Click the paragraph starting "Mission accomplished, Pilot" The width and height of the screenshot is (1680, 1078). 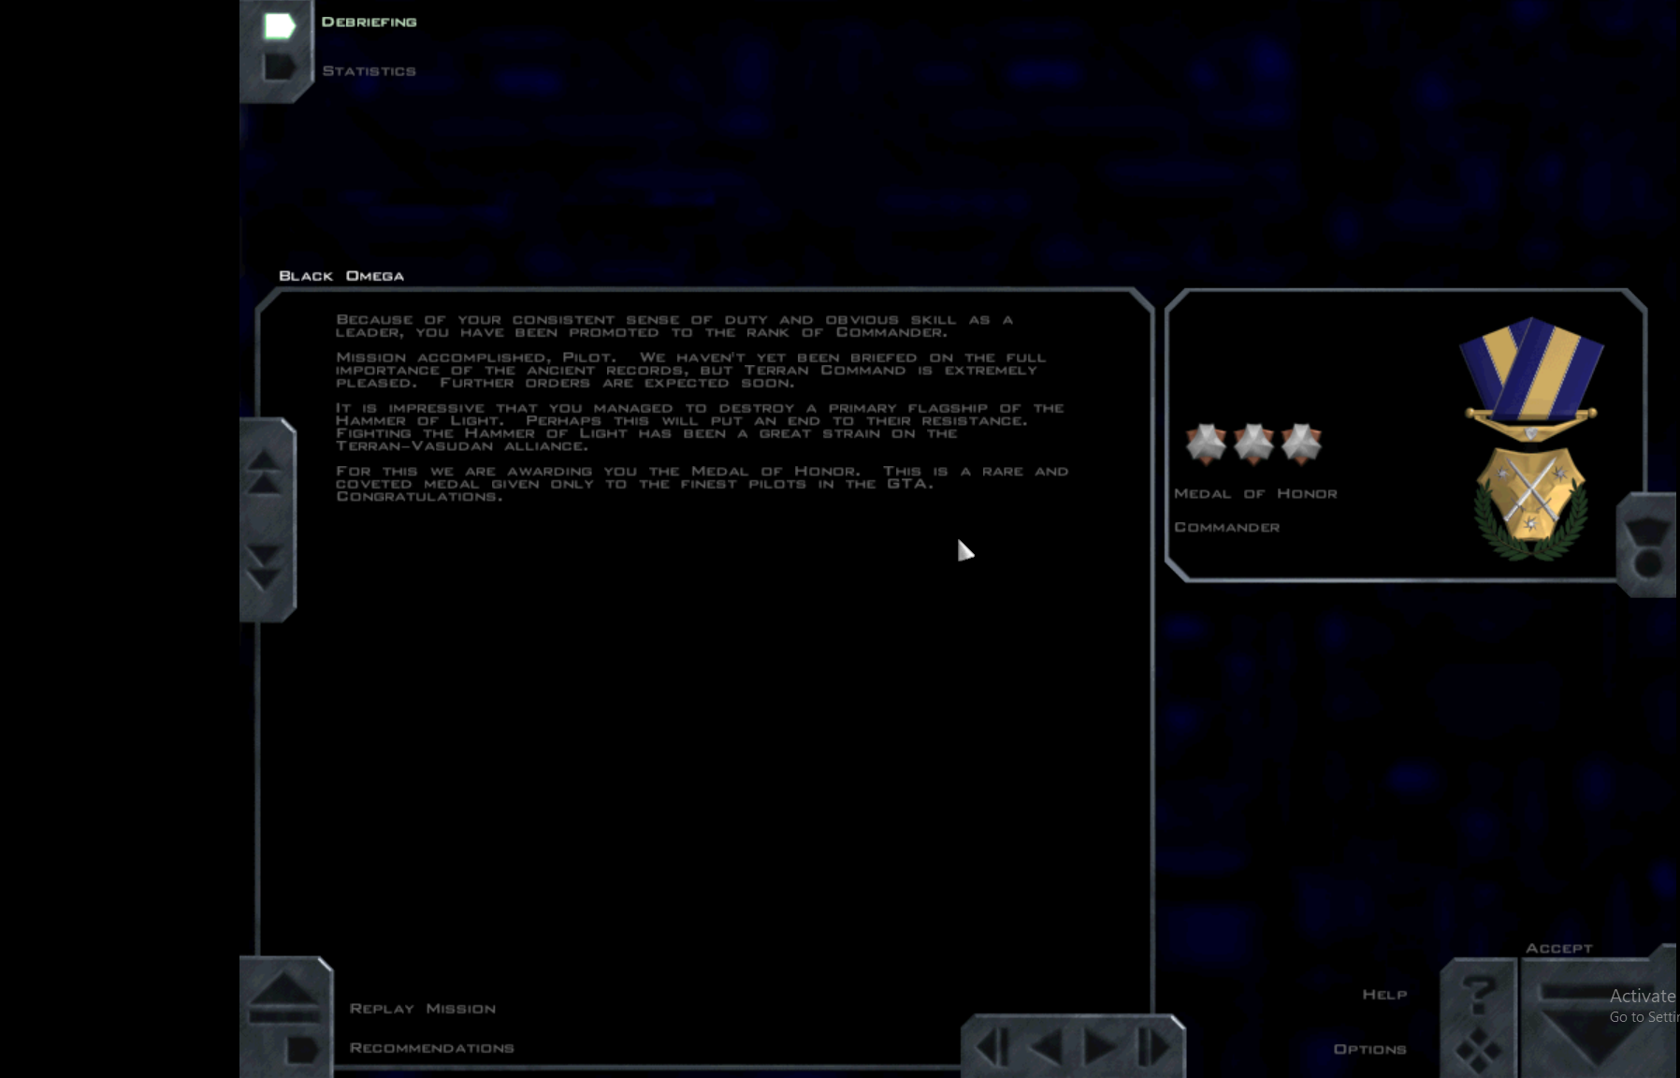click(x=691, y=371)
